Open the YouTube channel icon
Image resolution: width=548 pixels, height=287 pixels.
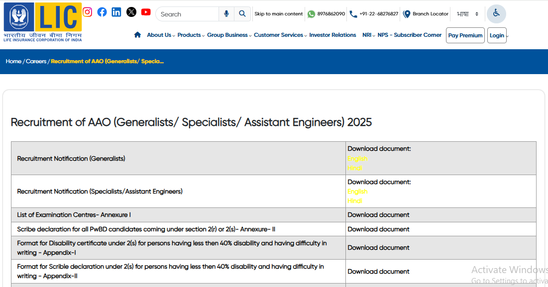(146, 12)
